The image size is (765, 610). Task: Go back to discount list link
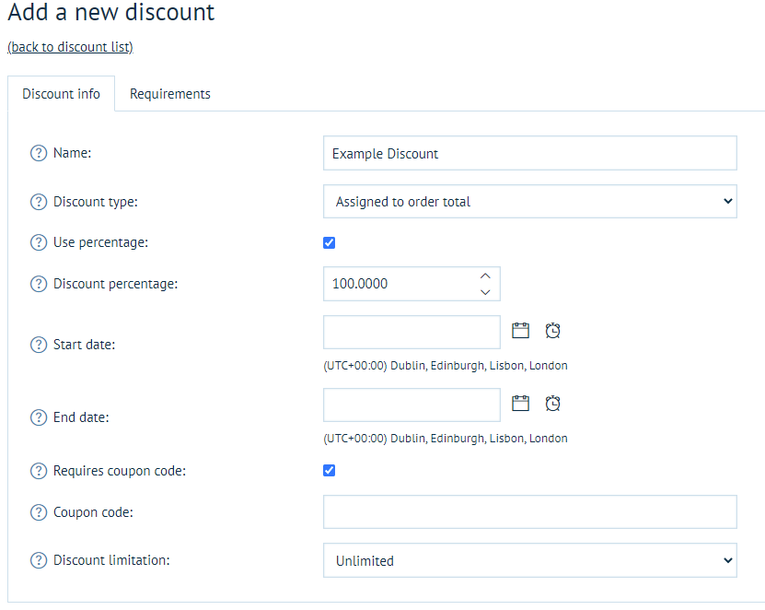click(70, 47)
